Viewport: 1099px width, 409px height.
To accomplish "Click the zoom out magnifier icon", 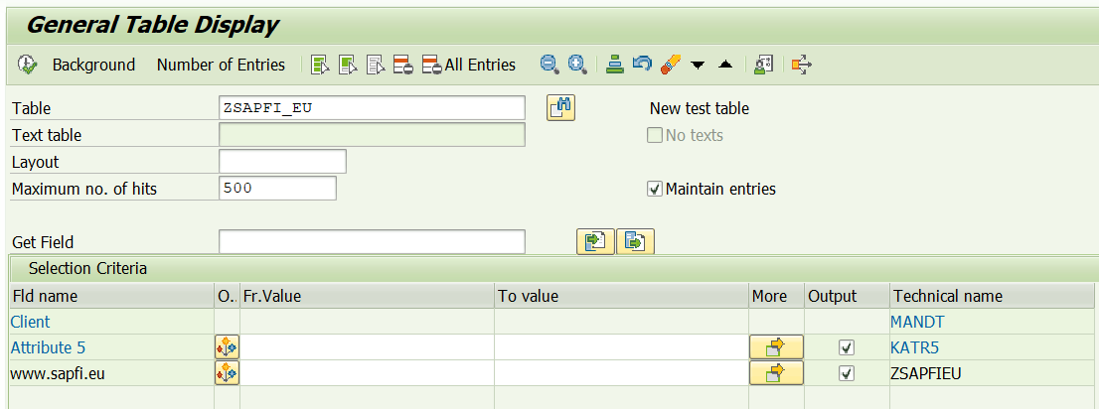I will [x=549, y=65].
